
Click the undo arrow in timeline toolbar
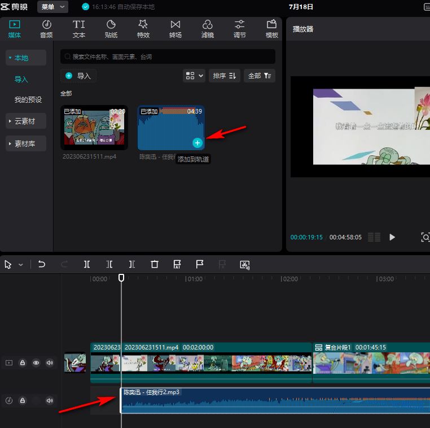[42, 264]
